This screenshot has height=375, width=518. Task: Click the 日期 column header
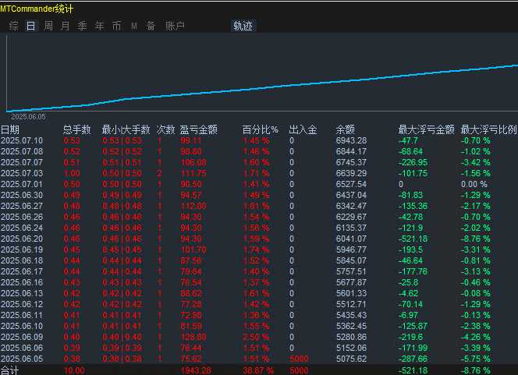point(10,129)
